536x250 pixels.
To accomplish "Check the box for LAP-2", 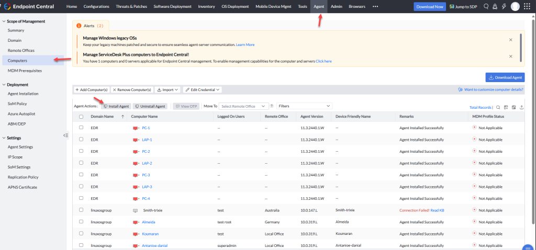I will 81,163.
